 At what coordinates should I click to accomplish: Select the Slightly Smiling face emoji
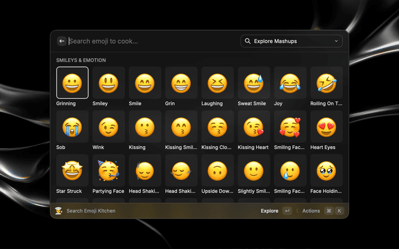click(x=253, y=171)
